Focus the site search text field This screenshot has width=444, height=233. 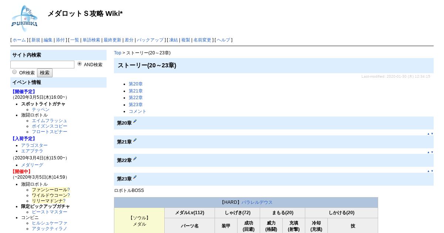click(x=42, y=65)
